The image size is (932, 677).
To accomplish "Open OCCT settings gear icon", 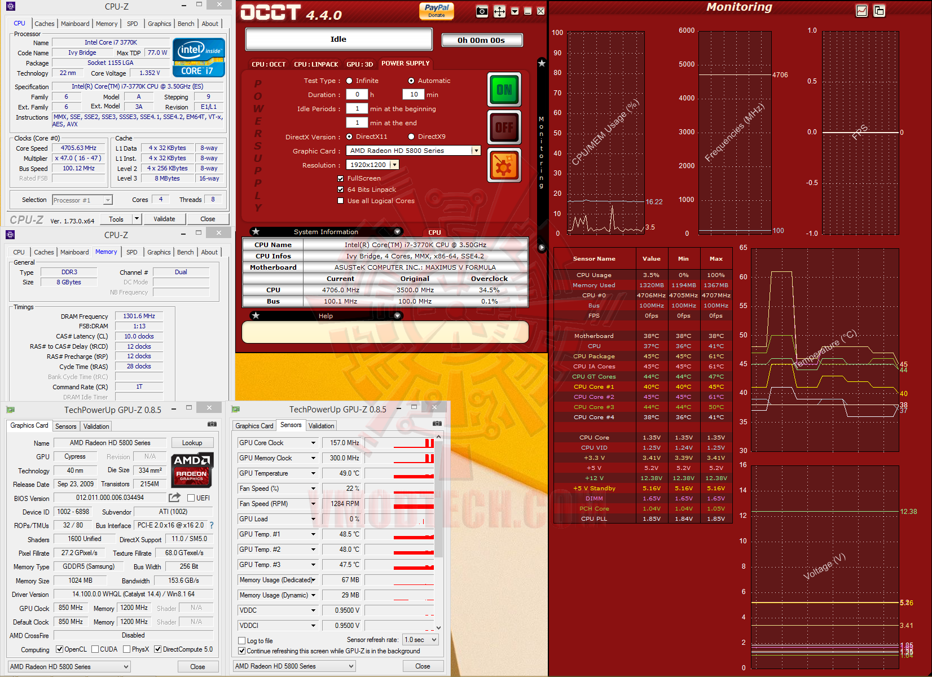I will 504,166.
